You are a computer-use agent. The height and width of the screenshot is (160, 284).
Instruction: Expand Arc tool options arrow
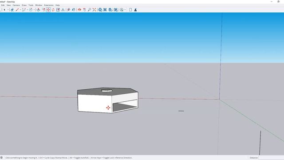pyautogui.click(x=27, y=10)
